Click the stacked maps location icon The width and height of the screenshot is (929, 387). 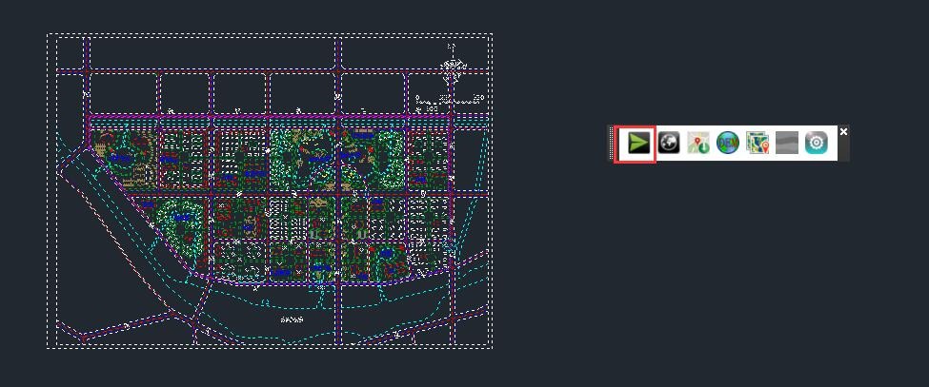757,143
